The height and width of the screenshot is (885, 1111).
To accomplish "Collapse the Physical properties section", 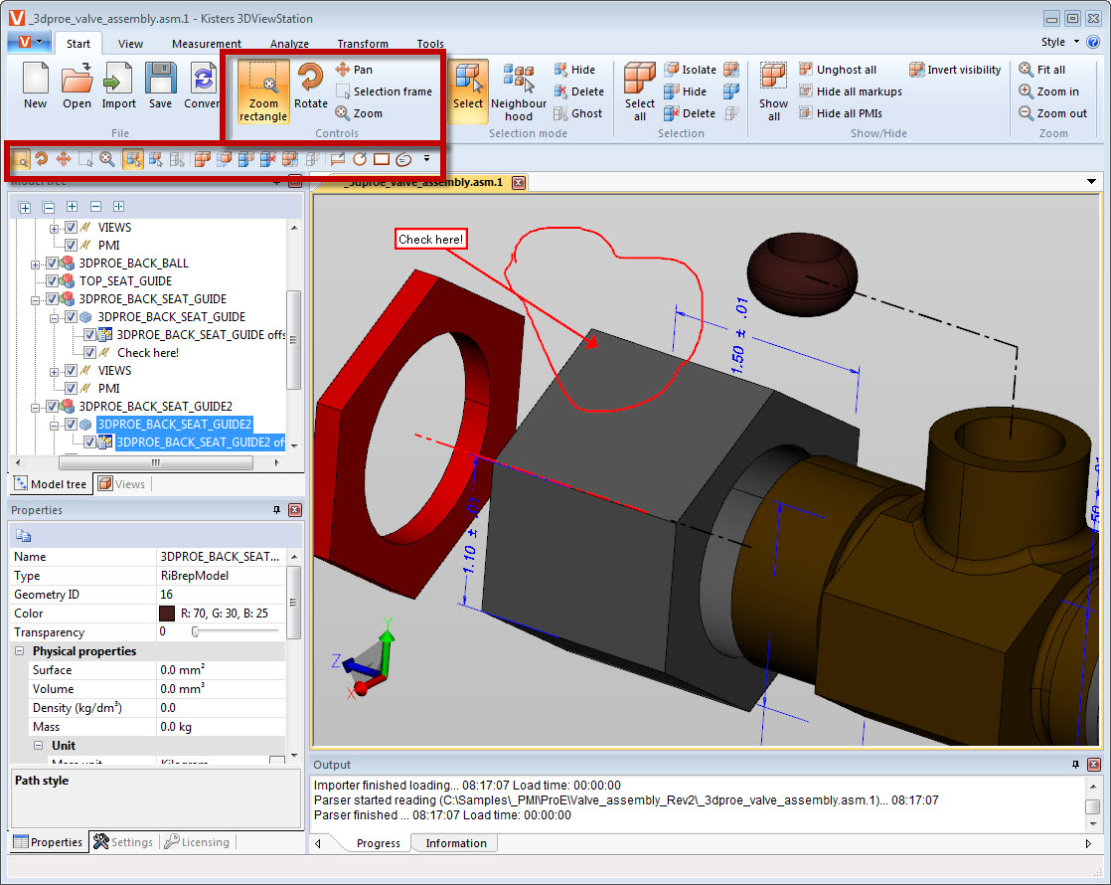I will coord(20,651).
